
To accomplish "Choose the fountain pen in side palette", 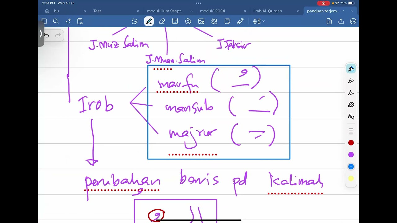I will coord(351,69).
